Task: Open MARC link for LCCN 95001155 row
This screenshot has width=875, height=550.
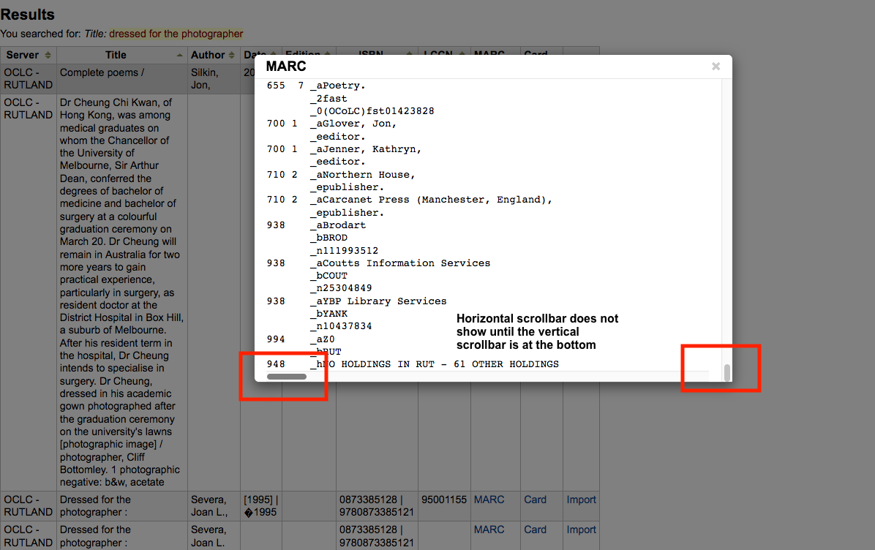Action: coord(489,500)
